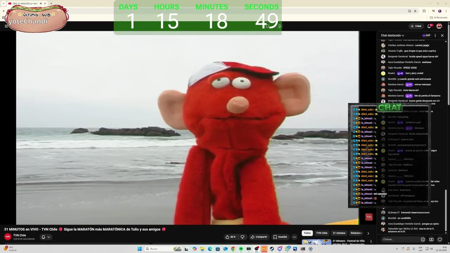Open TVN Chile channel avatar

8,237
